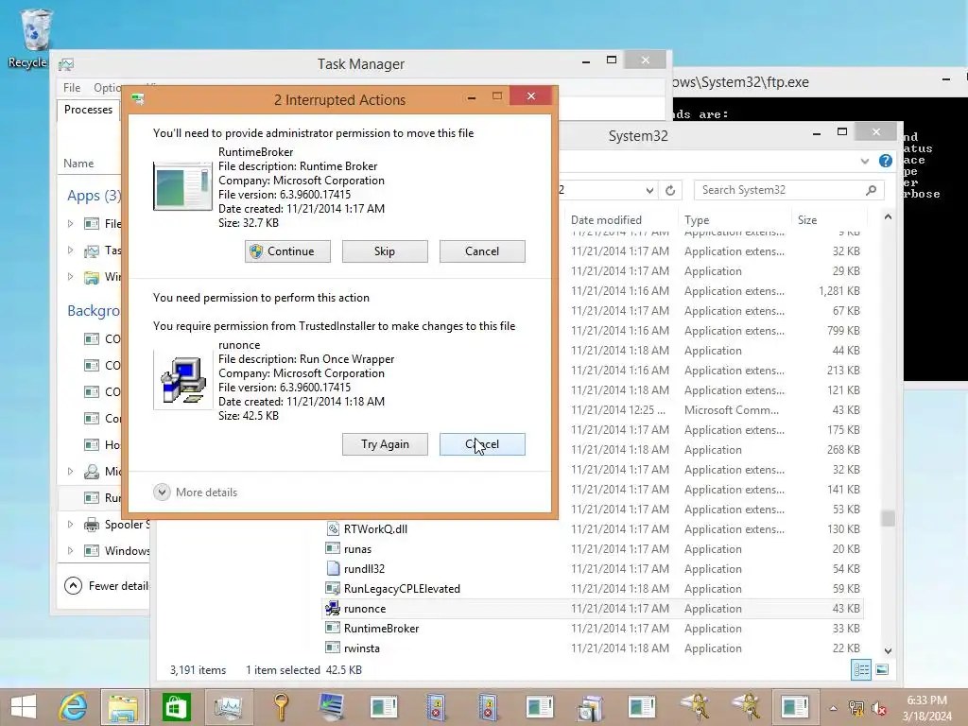Switch to Large icons view in System32

click(x=882, y=670)
